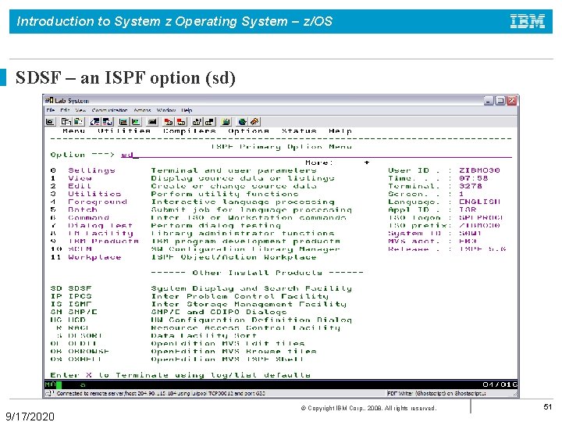Click the ISMF product entry
Screen dimensions: 562x422
pos(198,304)
